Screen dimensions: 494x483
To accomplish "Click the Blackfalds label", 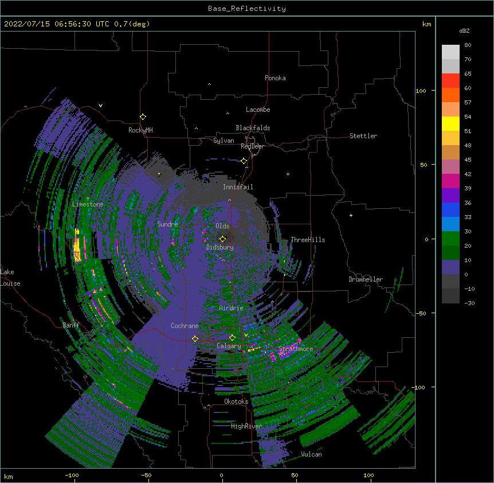I will (x=253, y=128).
